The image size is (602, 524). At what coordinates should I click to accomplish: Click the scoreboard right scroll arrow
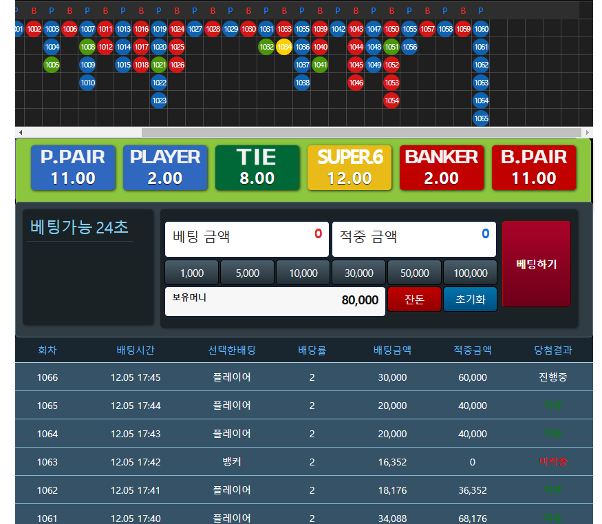587,132
